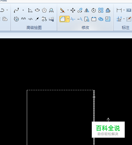Expand the Fillet tool dropdown arrow
The image size is (132, 145).
pyautogui.click(x=68, y=19)
